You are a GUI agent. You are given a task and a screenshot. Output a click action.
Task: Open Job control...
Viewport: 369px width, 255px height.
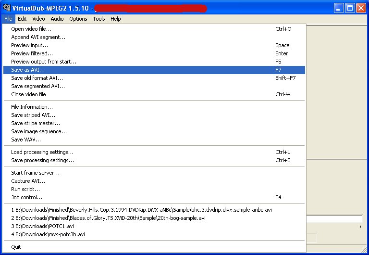(154, 197)
